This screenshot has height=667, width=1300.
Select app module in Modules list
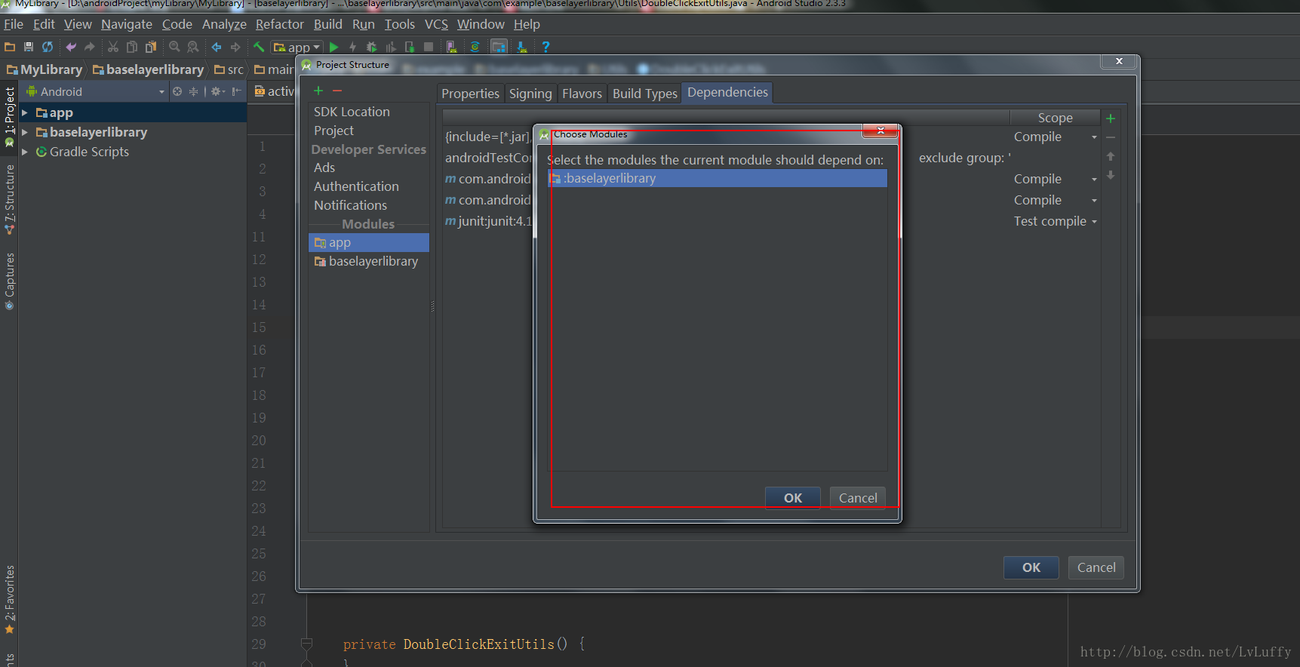tap(369, 242)
